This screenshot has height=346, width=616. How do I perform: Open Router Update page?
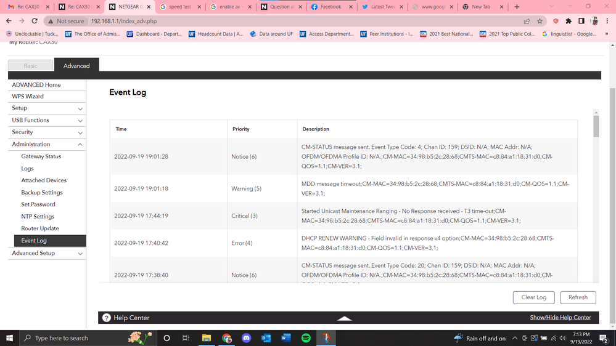(x=40, y=228)
